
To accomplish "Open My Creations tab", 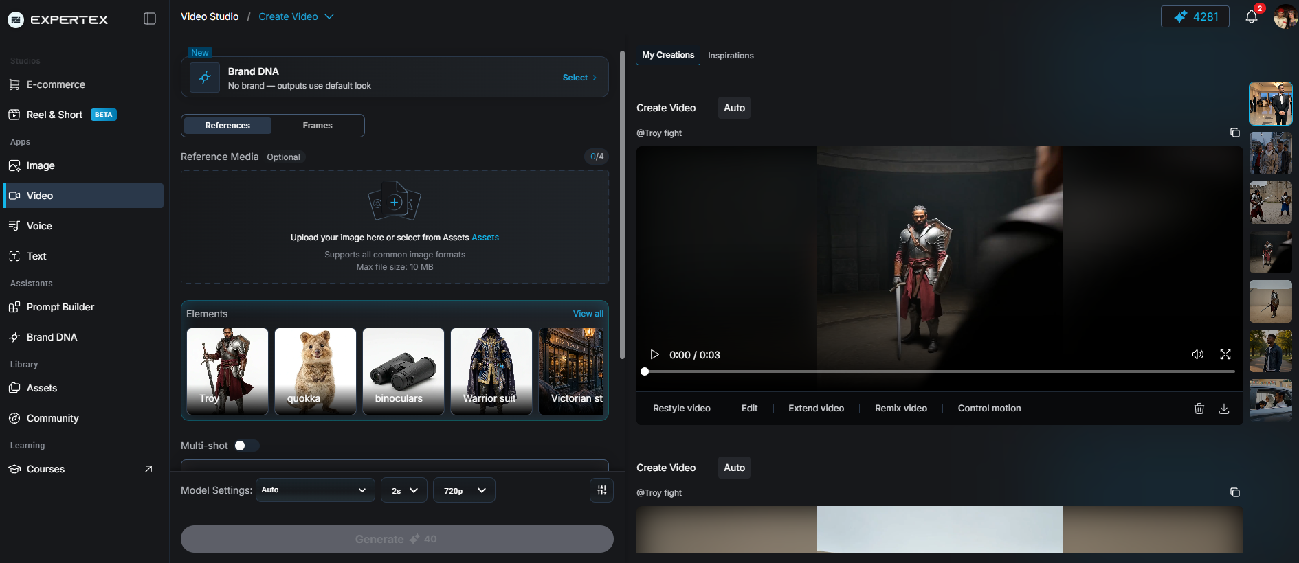I will pyautogui.click(x=668, y=55).
